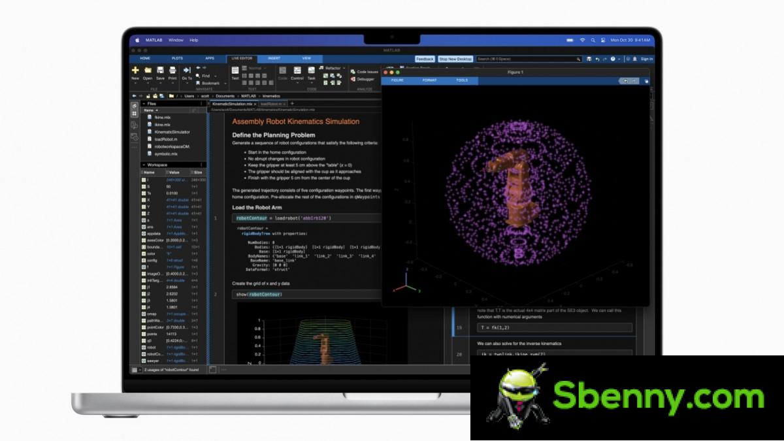Viewport: 784px width, 441px height.
Task: Click the Open folder icon
Action: tap(148, 70)
